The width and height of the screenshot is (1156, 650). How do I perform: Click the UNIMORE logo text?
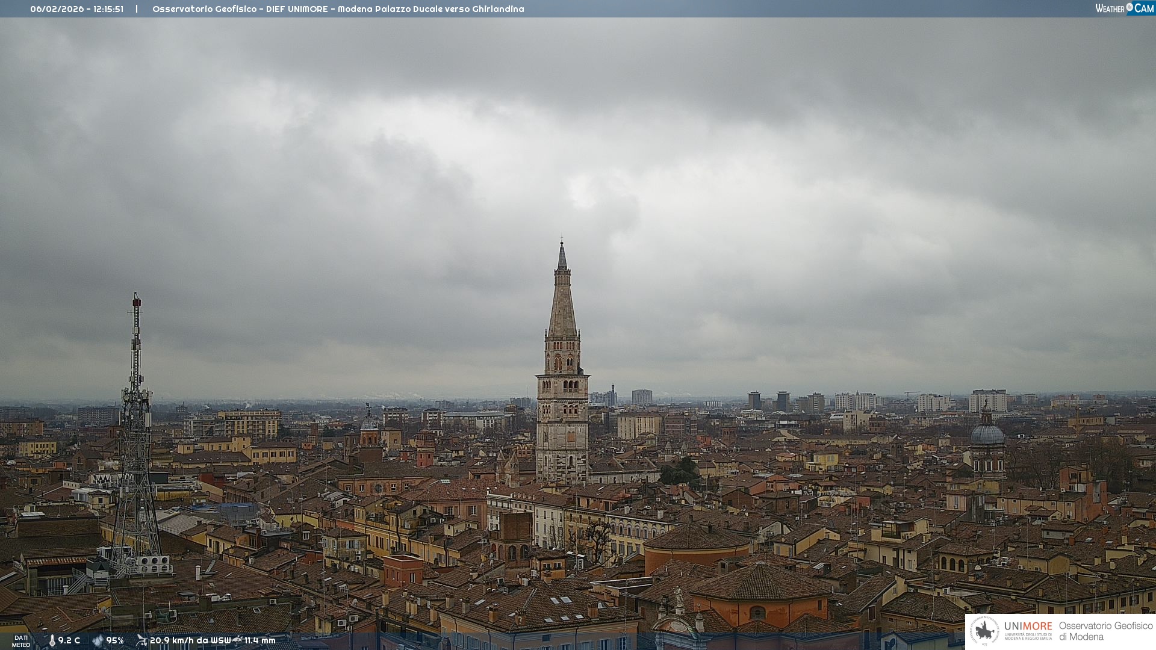coord(1028,627)
